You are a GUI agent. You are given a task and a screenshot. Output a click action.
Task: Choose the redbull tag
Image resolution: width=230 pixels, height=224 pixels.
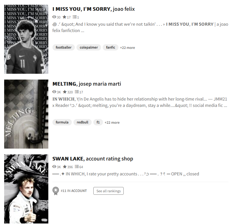coord(83,122)
